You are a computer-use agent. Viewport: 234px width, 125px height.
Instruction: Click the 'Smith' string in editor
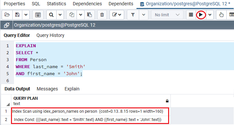coord(76,66)
